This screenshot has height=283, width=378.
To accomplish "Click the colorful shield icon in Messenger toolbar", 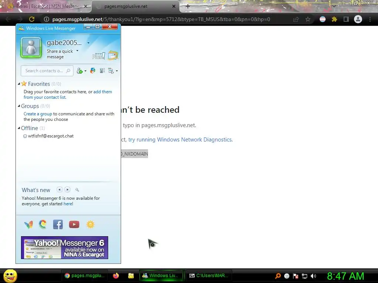I will pos(93,71).
